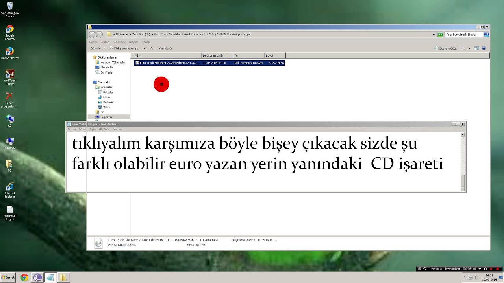Select Euro.Truck.Simulator.2 disk image file
Viewport: 504px width, 283px height.
209,63
